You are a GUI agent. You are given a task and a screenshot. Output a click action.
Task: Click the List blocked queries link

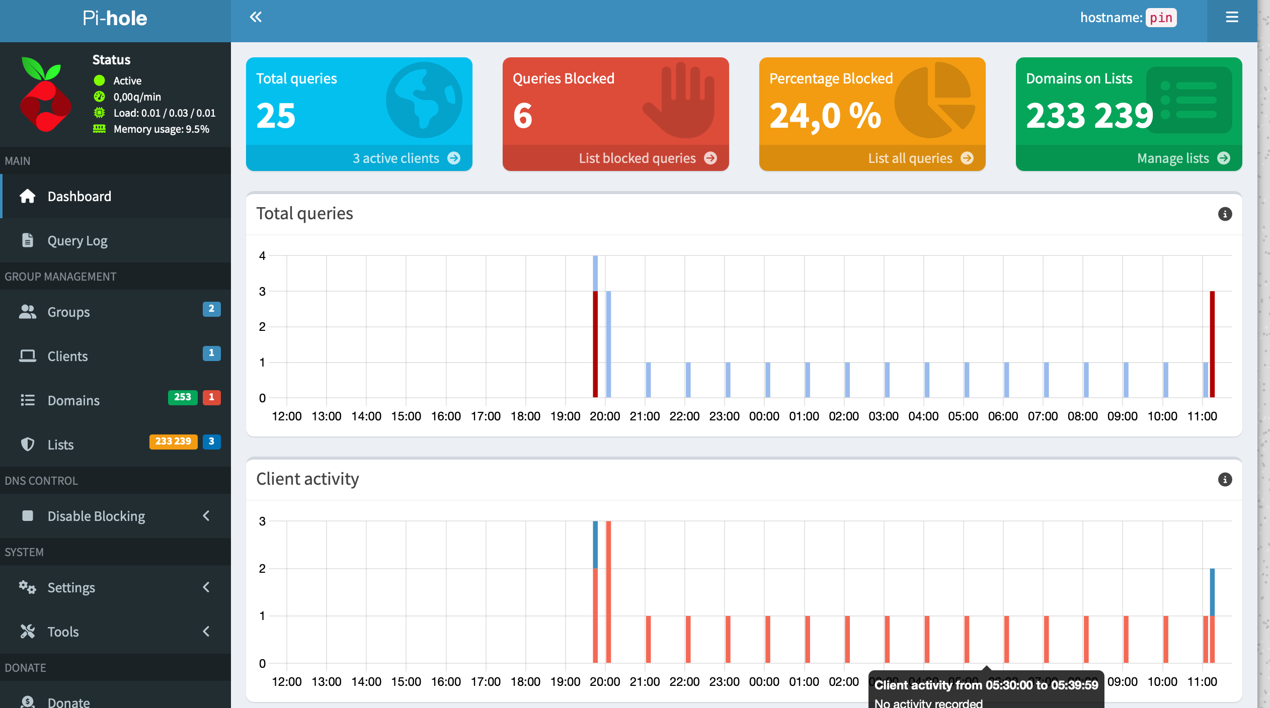click(x=637, y=158)
